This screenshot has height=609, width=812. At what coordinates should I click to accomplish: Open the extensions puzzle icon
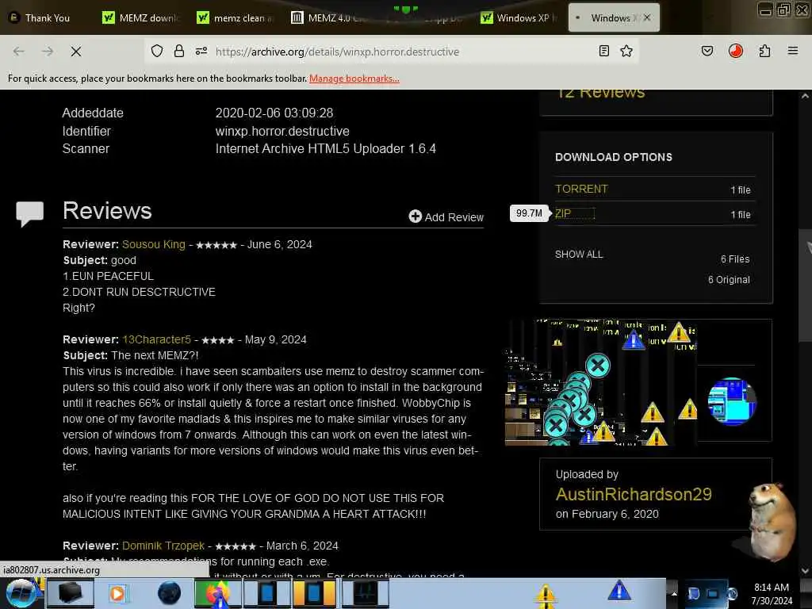[x=764, y=51]
